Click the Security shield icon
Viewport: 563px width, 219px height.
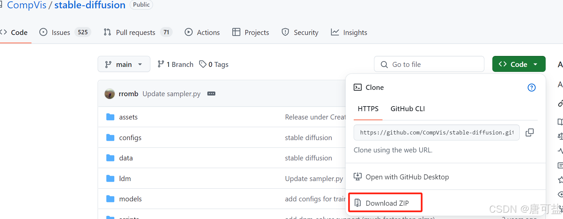285,32
